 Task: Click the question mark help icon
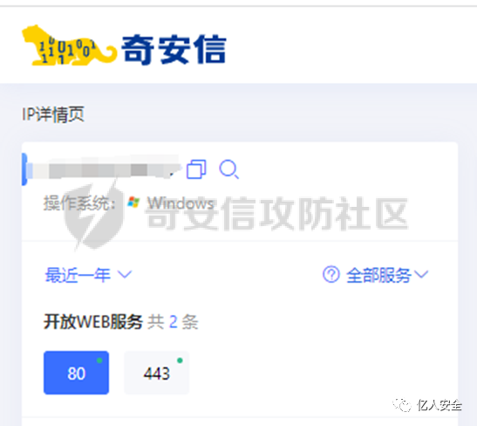click(331, 274)
